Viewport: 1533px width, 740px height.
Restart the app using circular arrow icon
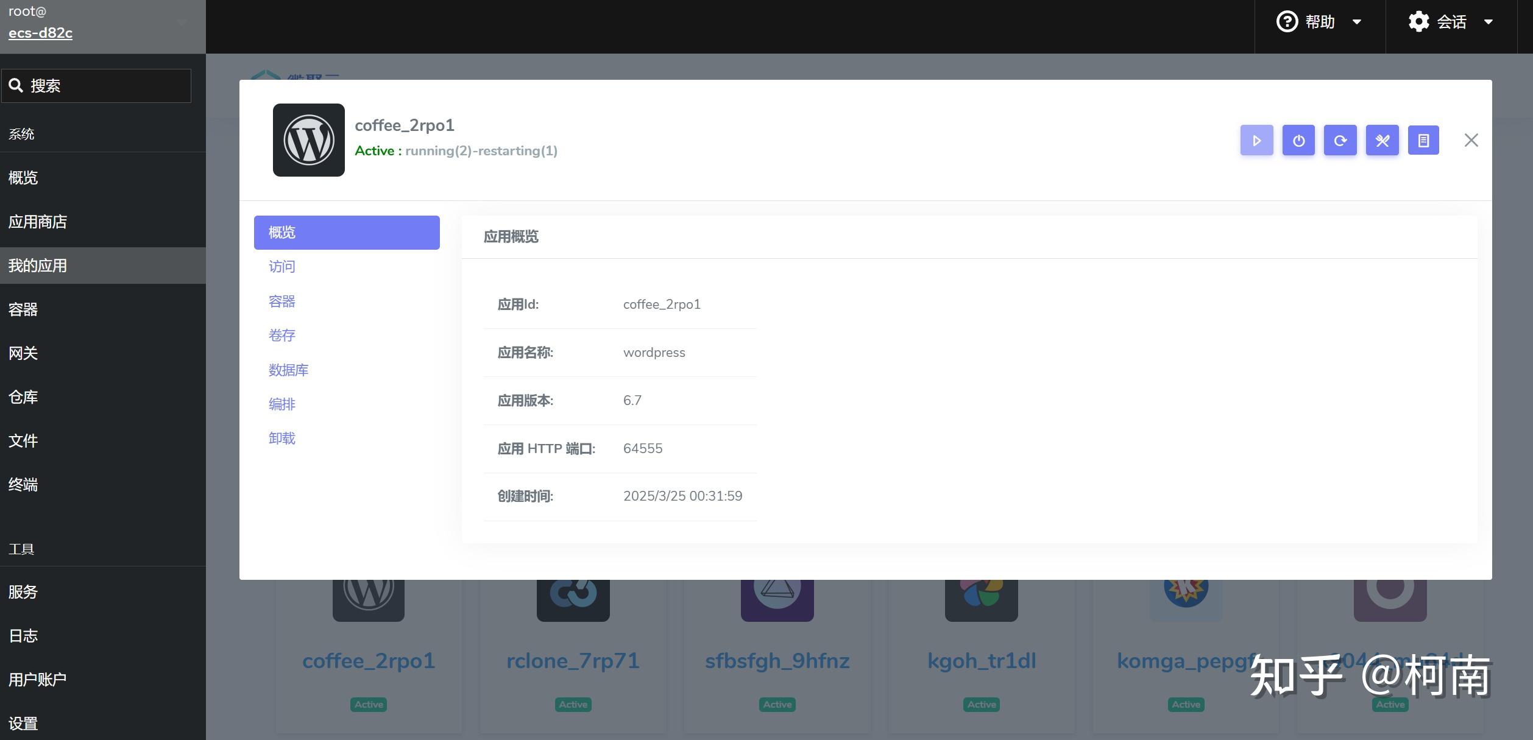pos(1340,140)
